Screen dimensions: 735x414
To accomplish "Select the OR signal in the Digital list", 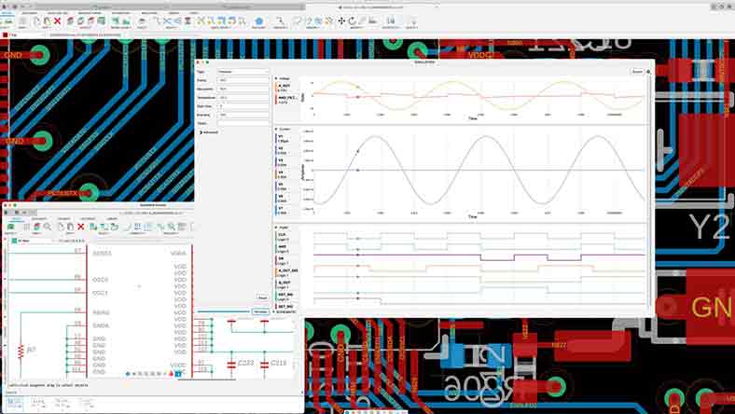I will click(x=286, y=261).
